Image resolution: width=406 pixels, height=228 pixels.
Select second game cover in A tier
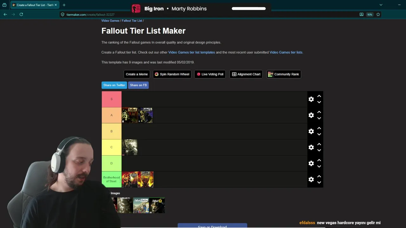point(146,115)
